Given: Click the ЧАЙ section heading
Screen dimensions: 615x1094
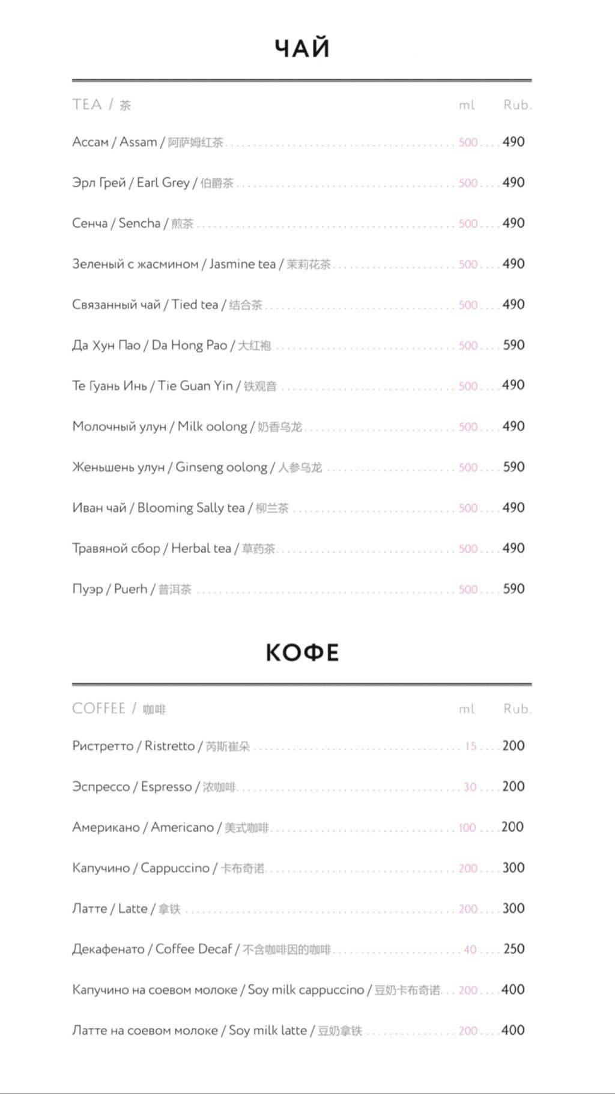Looking at the screenshot, I should point(303,48).
